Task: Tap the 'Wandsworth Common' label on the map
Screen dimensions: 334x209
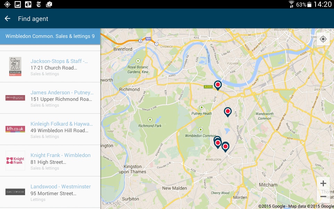Action: (x=264, y=116)
